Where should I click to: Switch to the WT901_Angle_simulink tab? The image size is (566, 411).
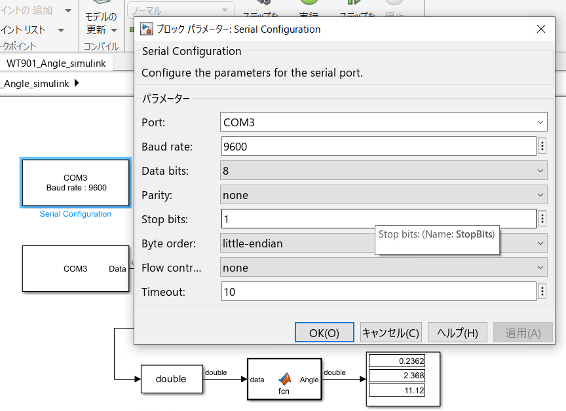[x=56, y=63]
